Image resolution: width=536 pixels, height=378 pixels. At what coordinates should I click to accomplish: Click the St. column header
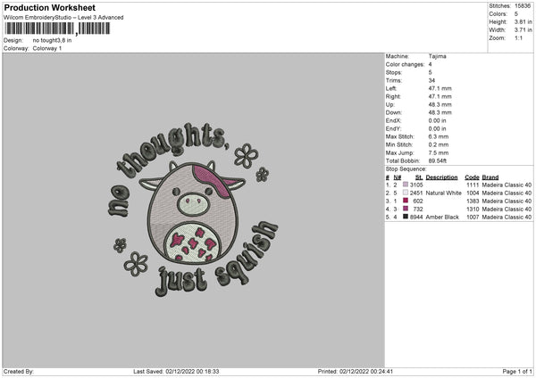(x=419, y=177)
